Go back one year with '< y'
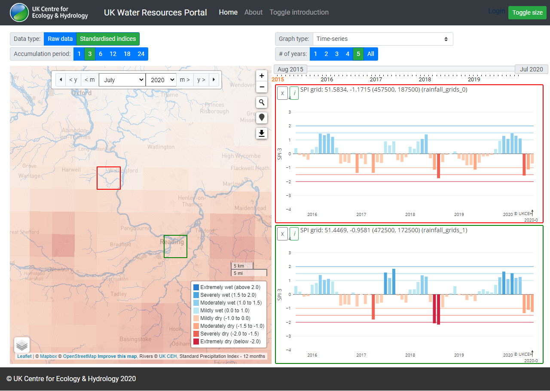 tap(73, 80)
